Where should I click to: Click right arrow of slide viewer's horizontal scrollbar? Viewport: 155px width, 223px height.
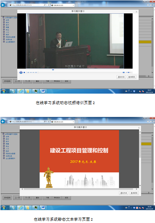137,189
